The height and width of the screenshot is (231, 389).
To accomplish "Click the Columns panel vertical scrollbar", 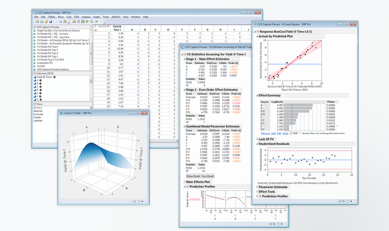I will point(91,88).
